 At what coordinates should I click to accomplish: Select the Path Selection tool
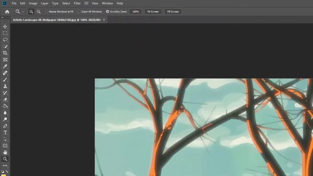[5, 139]
